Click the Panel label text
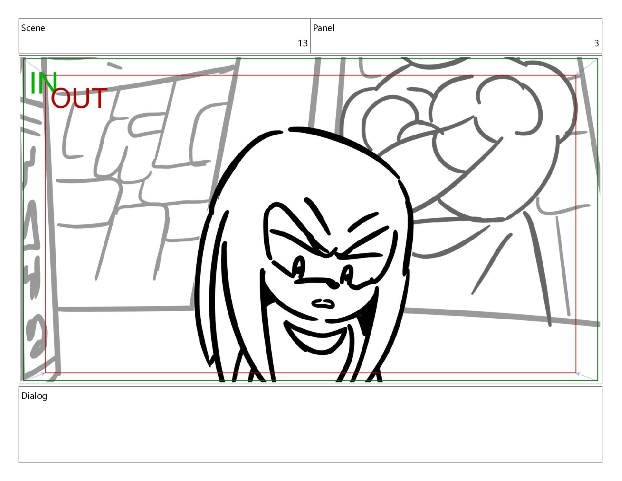622x481 pixels. [x=324, y=28]
